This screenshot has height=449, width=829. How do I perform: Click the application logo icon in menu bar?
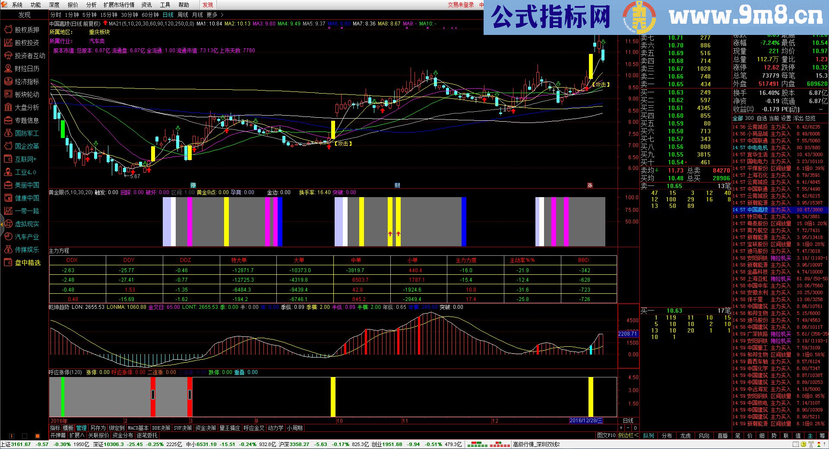[5, 5]
